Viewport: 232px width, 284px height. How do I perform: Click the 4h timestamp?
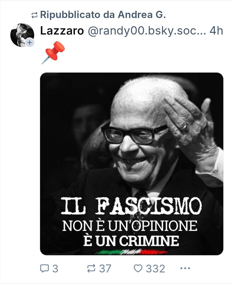click(216, 31)
